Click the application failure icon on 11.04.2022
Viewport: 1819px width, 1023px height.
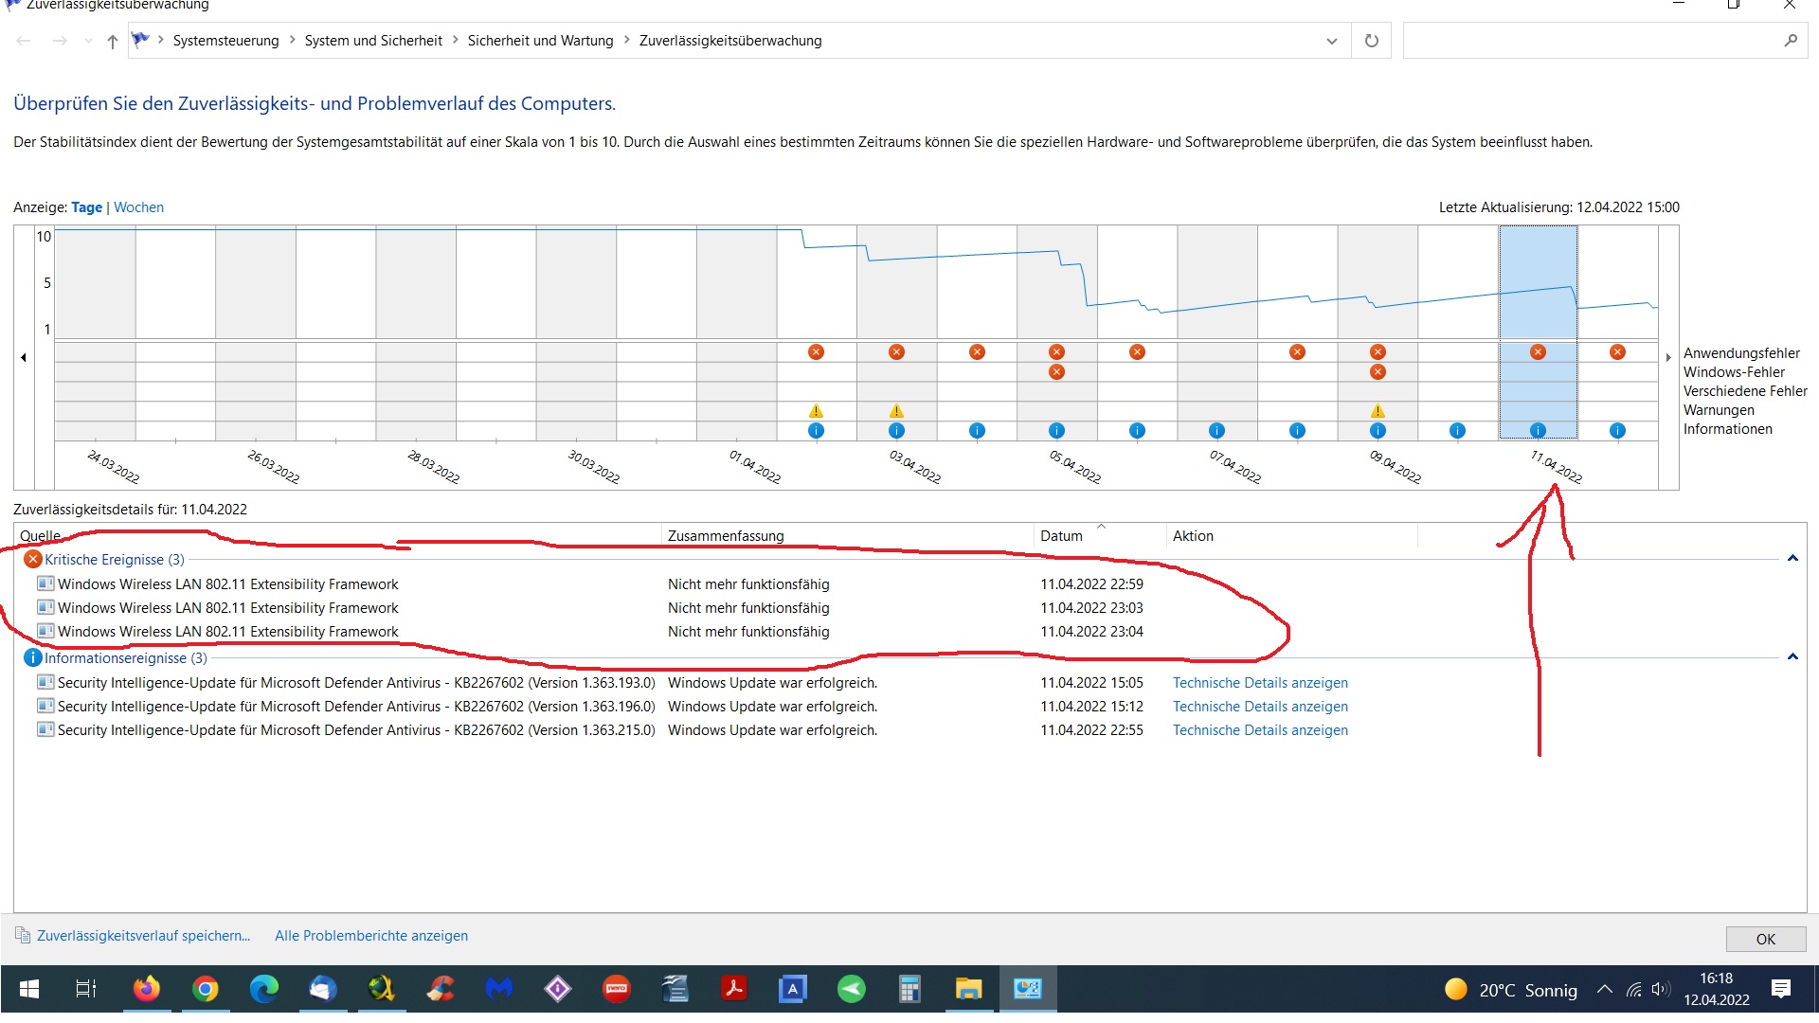[x=1538, y=352]
